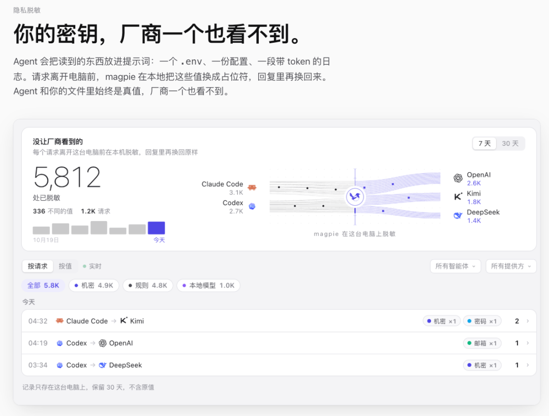
Task: Click the 密码 ×1 tag
Action: click(482, 321)
